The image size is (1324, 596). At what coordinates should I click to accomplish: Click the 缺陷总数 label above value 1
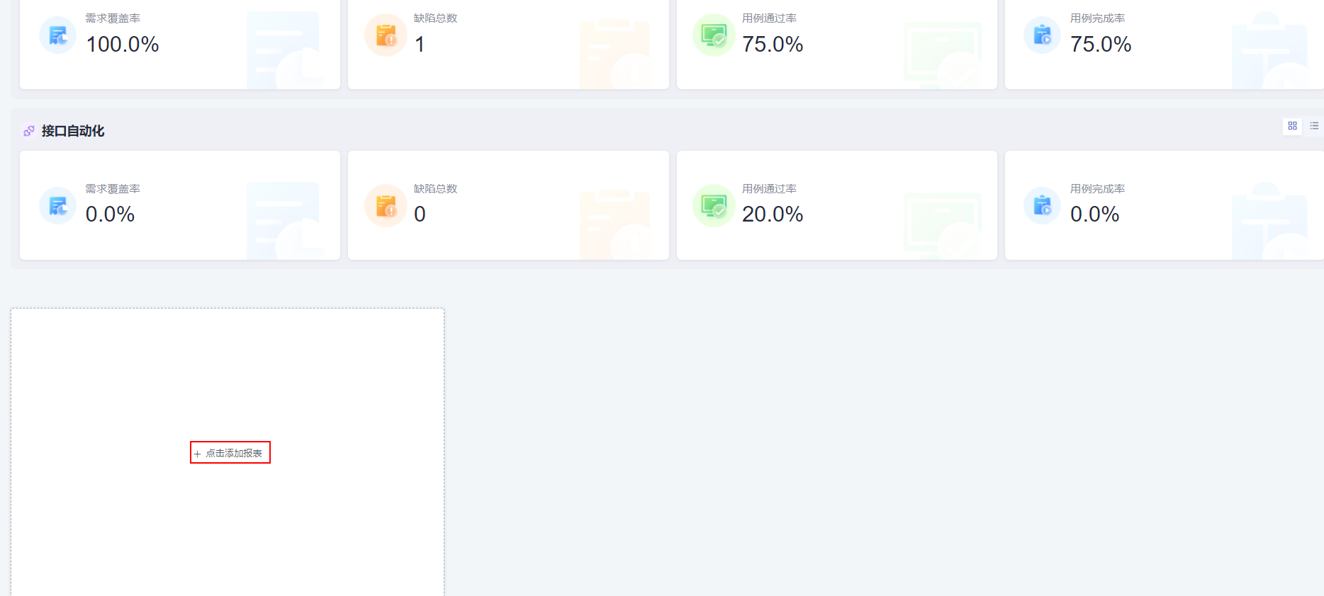[435, 18]
